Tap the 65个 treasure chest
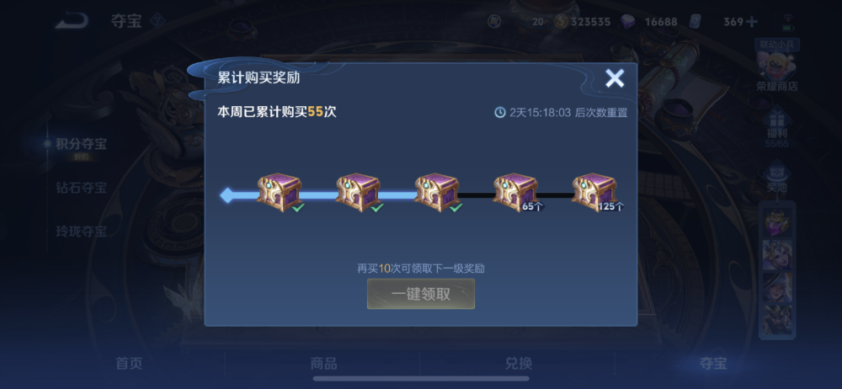 coord(515,192)
